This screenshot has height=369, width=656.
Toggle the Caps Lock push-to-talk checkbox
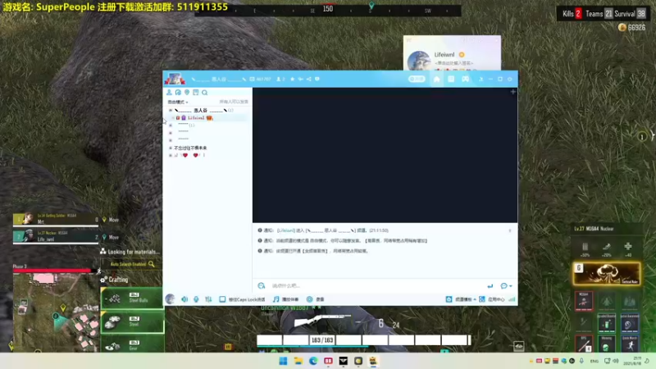click(x=222, y=299)
